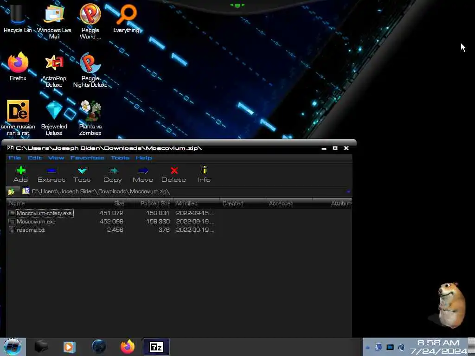Open the Edit menu
475x356 pixels.
(x=34, y=158)
